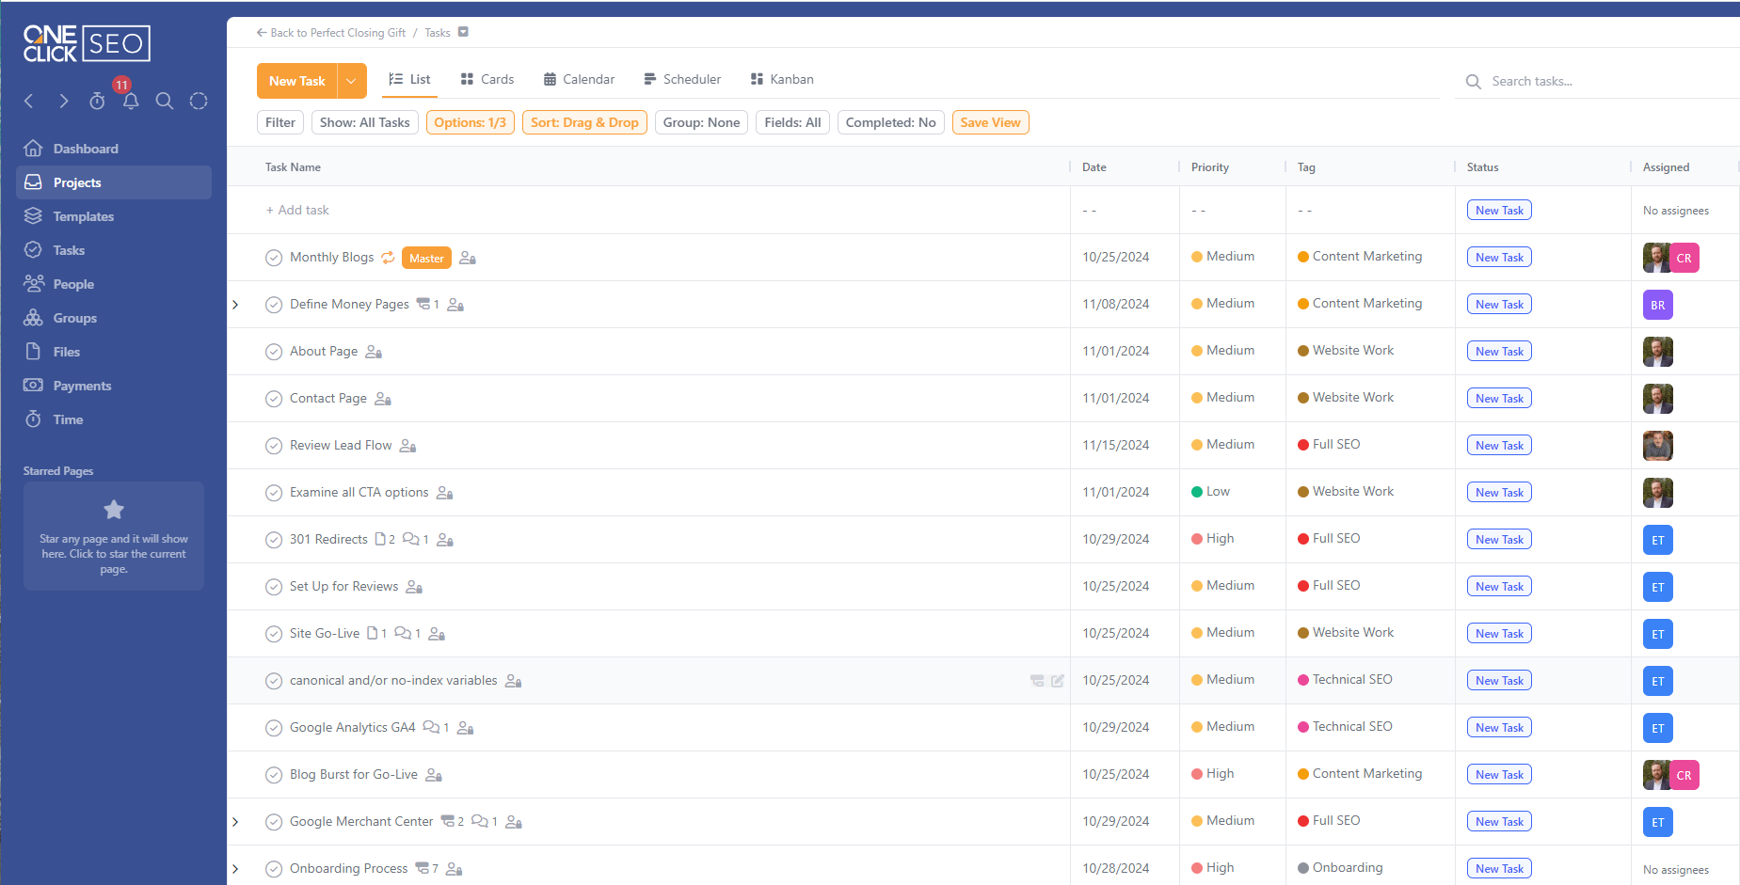The image size is (1740, 885).
Task: Open the sidebar search magnifier icon
Action: pos(165,102)
